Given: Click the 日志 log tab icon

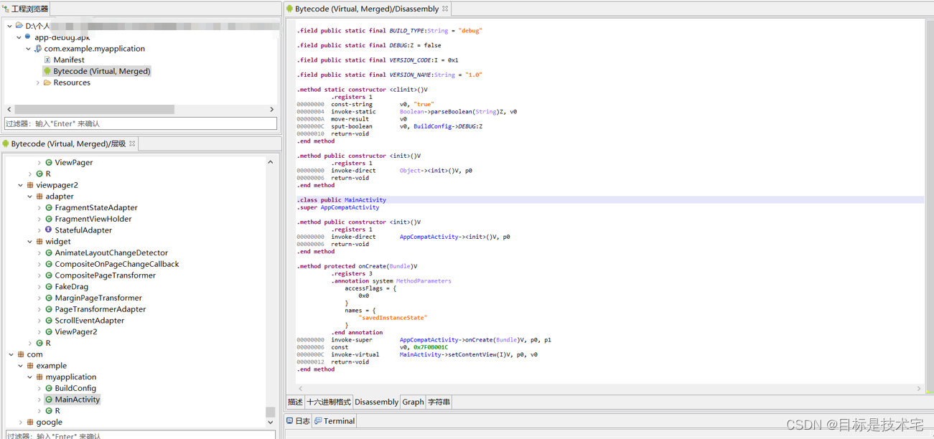Looking at the screenshot, I should tap(290, 421).
